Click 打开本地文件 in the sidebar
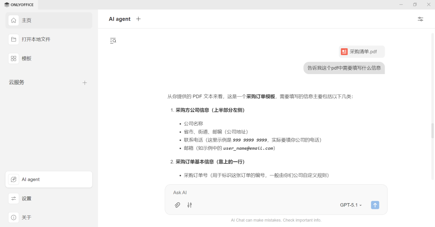Screen dimensions: 435x227 [x=49, y=39]
